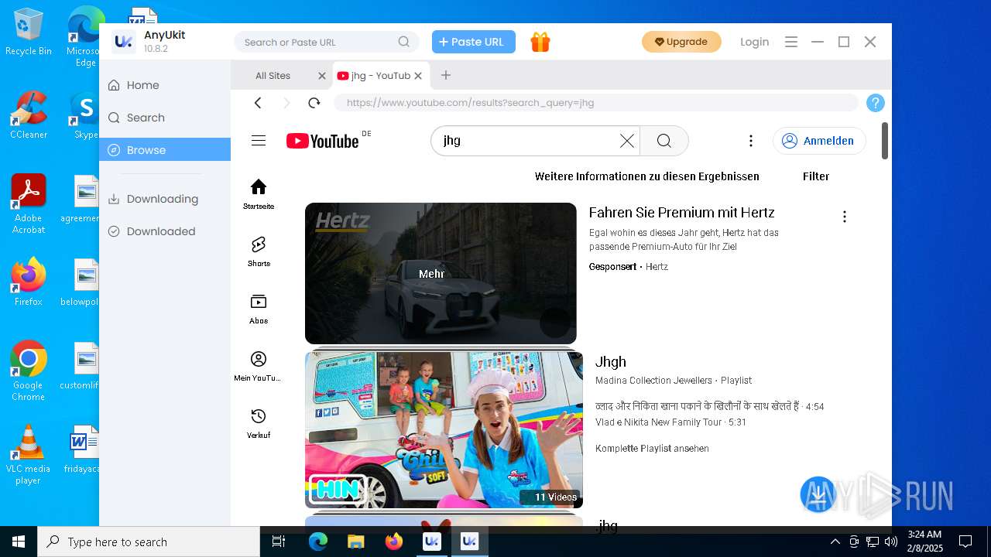Click the Anmelden sign-in button
This screenshot has width=991, height=557.
(x=819, y=141)
